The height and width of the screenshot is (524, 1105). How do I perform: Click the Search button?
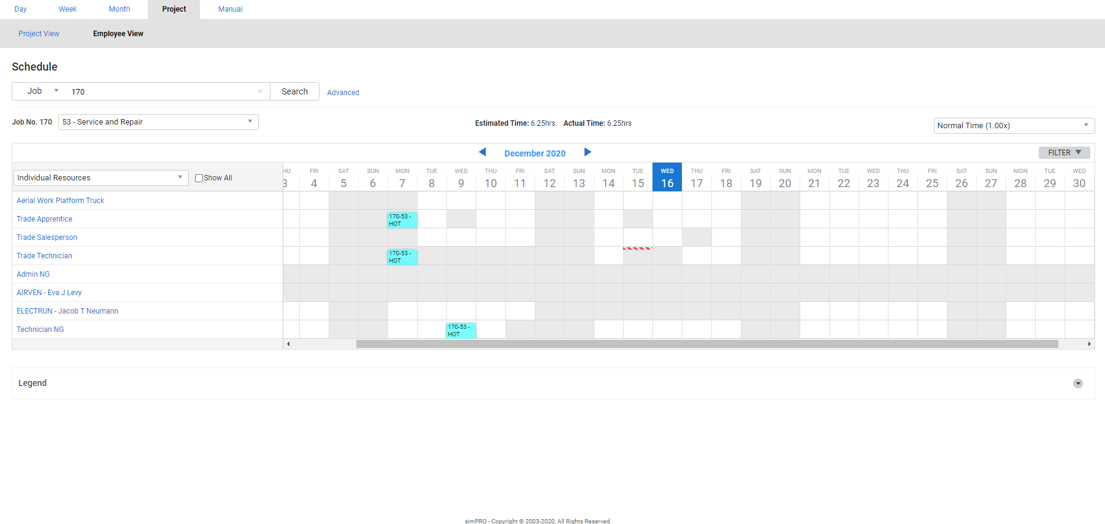(295, 91)
